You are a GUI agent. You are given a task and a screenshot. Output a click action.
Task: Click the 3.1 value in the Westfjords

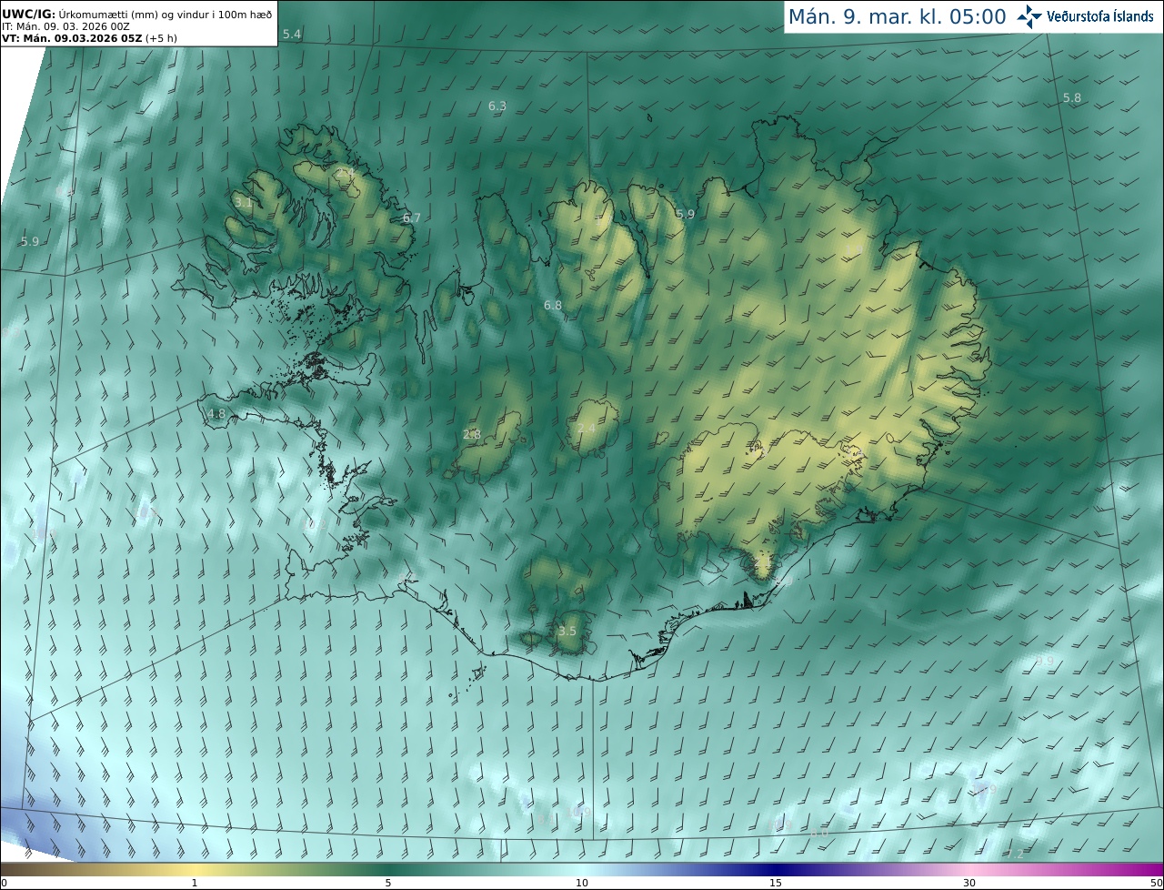point(243,202)
